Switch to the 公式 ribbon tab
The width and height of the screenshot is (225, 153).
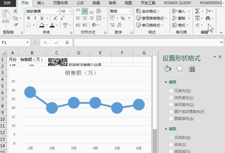click(80, 3)
